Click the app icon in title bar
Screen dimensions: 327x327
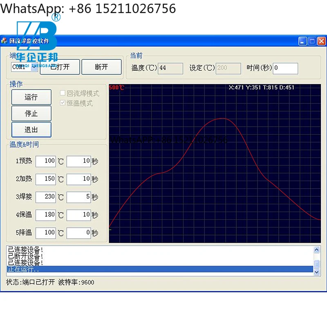click(x=4, y=41)
